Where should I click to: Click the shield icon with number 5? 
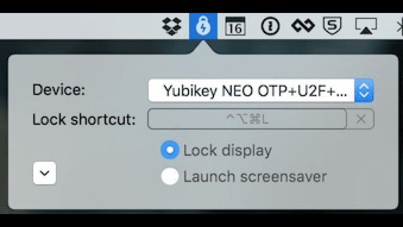331,27
